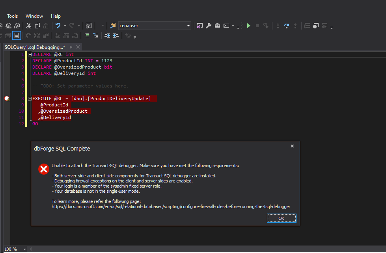Toggle the breakpoint on the EXECUTE line

click(7, 99)
